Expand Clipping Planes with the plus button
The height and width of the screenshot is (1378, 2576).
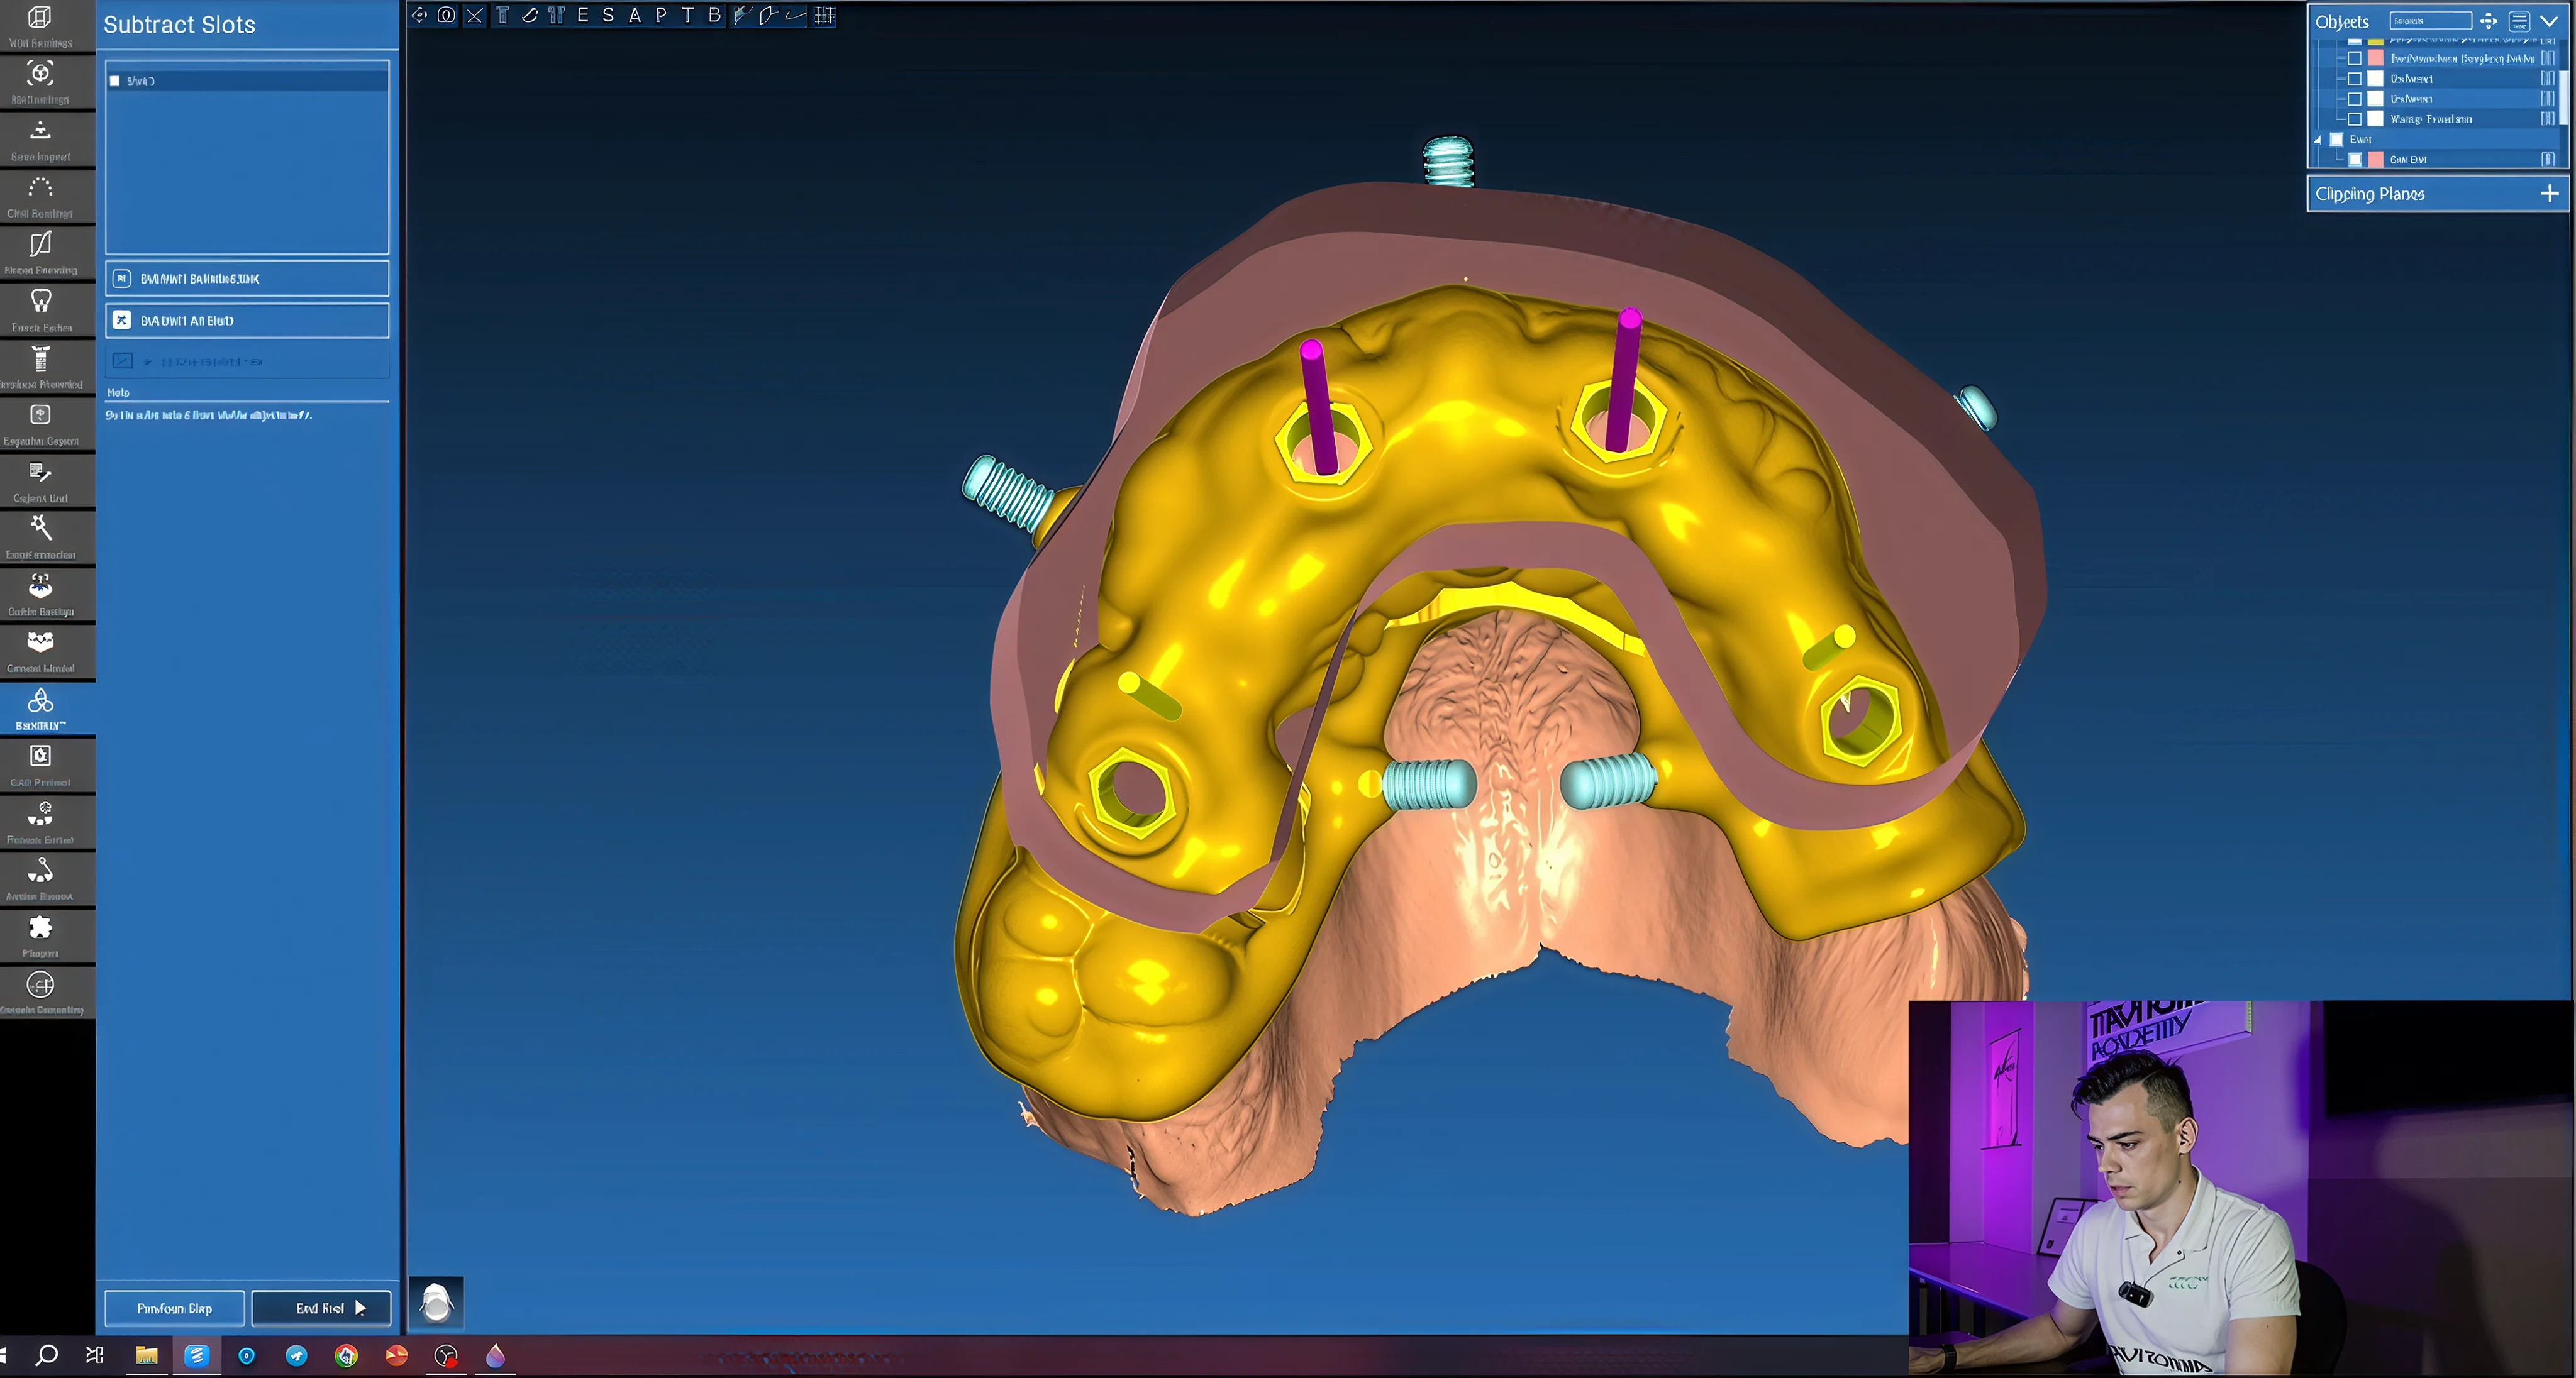click(2549, 193)
